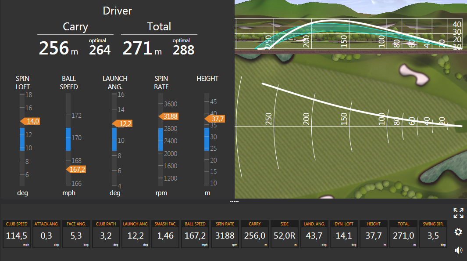467x261 pixels.
Task: Open settings via the gear icon
Action: (x=458, y=232)
